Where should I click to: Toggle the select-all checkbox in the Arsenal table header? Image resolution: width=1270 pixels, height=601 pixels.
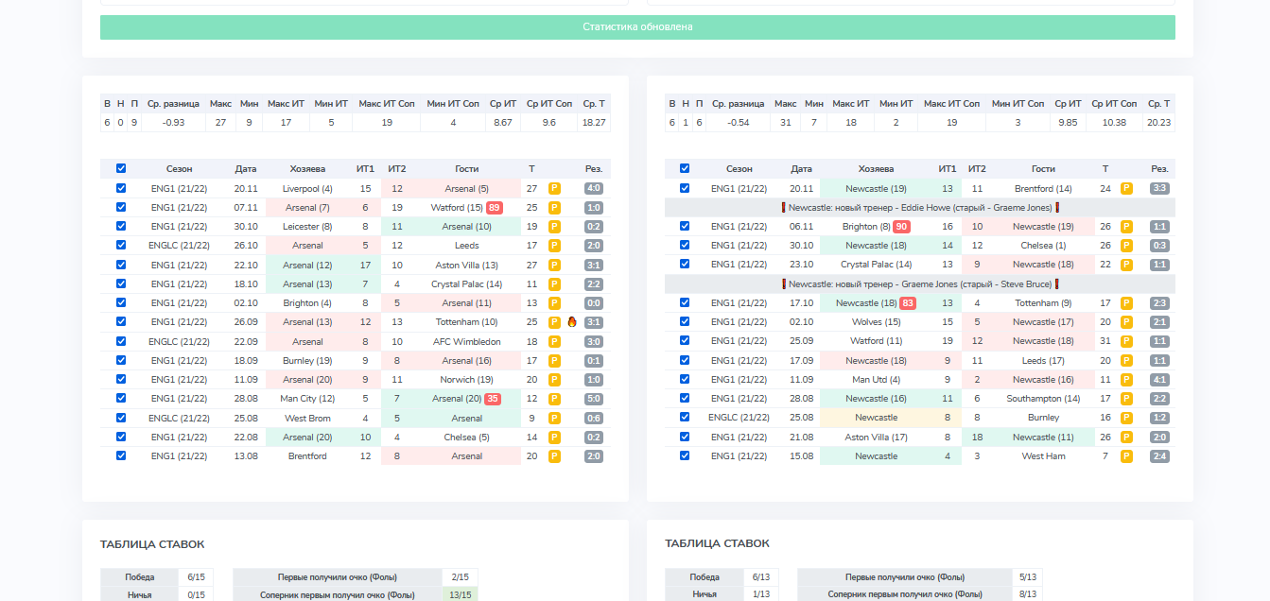pos(121,168)
